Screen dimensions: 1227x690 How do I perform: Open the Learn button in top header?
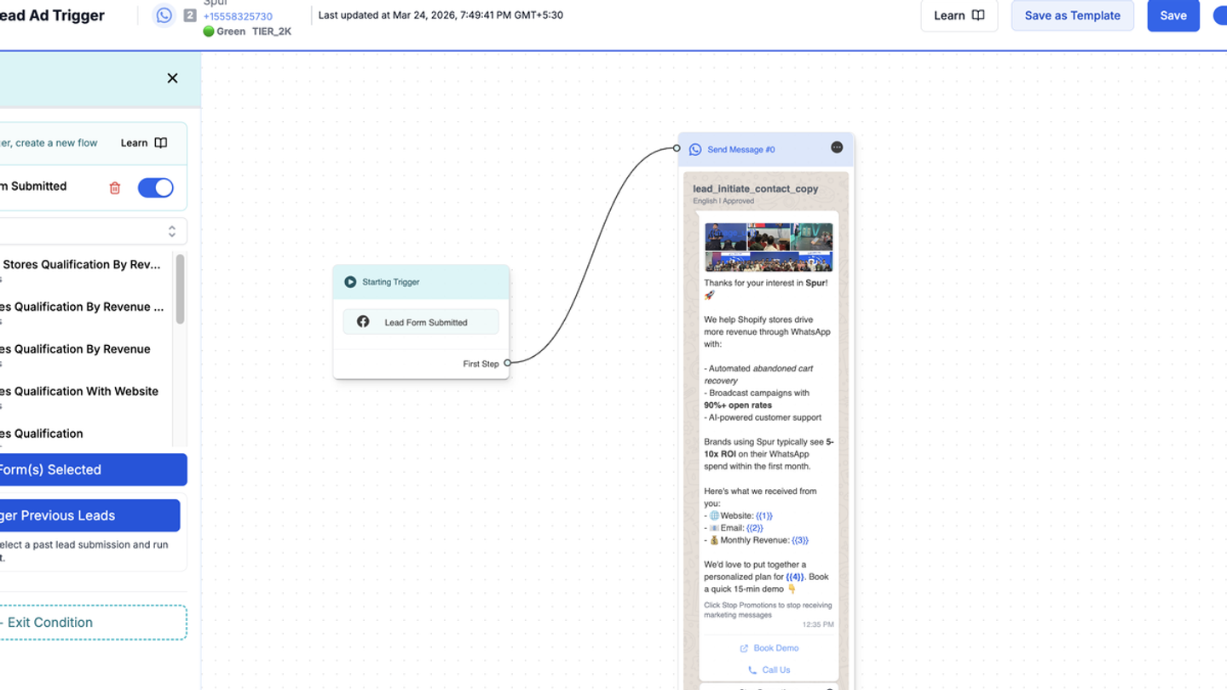[x=959, y=15]
